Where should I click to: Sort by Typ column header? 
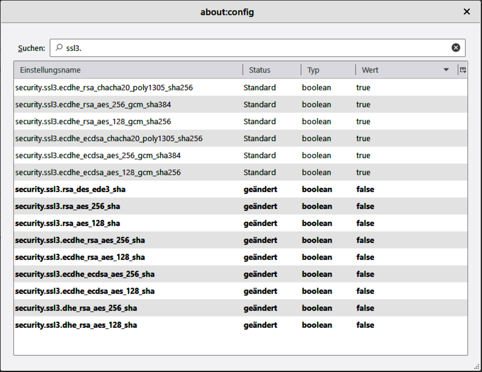328,70
